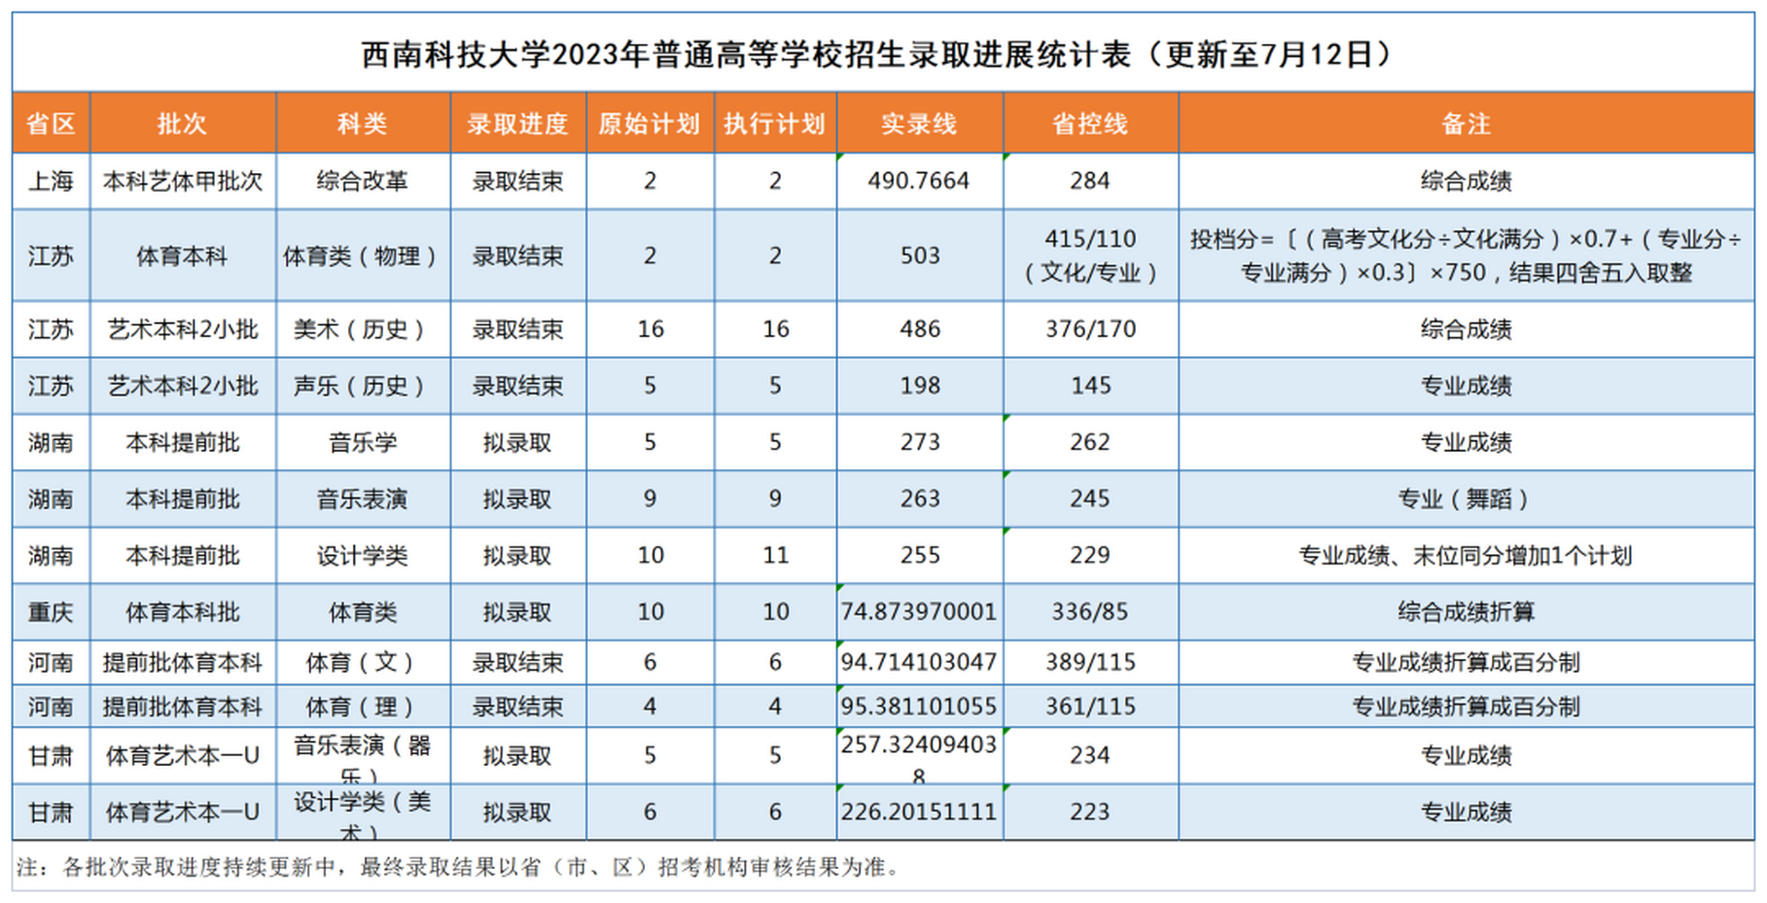Select the 实录线 column header

[917, 123]
